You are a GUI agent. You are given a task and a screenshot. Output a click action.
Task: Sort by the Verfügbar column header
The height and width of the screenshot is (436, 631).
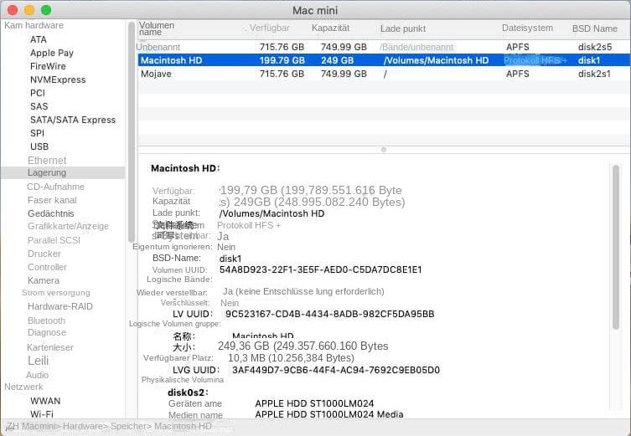coord(269,28)
